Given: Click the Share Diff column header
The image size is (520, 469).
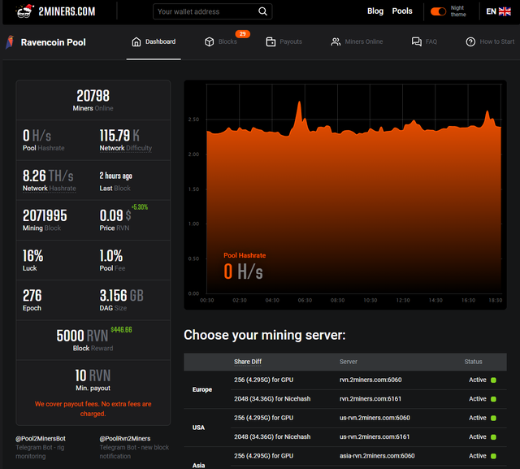Looking at the screenshot, I should point(248,362).
